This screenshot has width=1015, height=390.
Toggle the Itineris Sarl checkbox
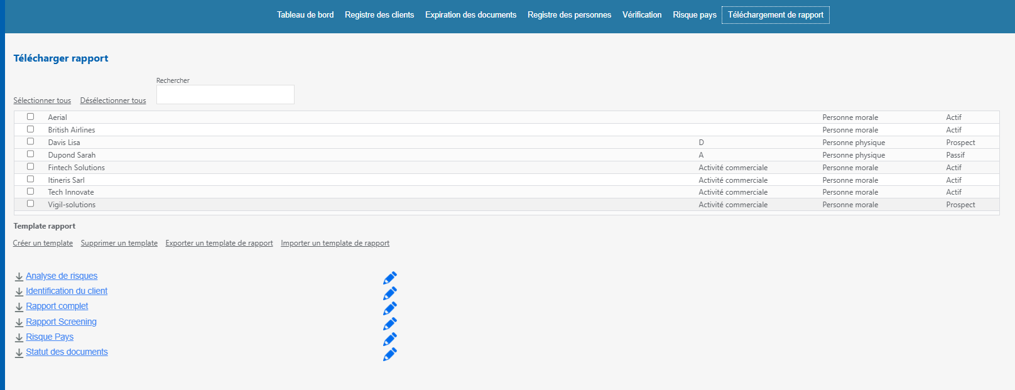(x=30, y=179)
